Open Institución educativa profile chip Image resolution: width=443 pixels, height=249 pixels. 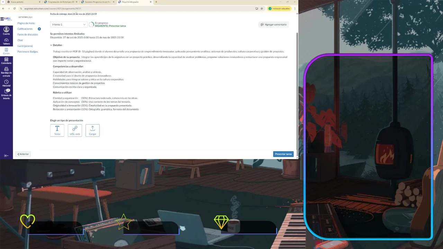tap(279, 8)
